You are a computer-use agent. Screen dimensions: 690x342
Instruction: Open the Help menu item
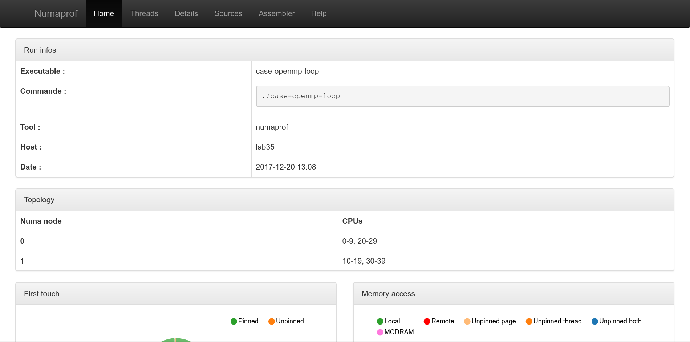click(318, 13)
